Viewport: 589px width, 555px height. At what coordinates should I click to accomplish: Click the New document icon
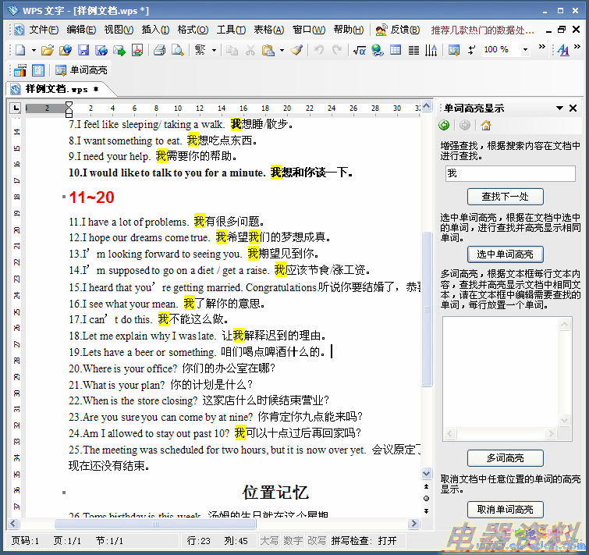[x=21, y=50]
